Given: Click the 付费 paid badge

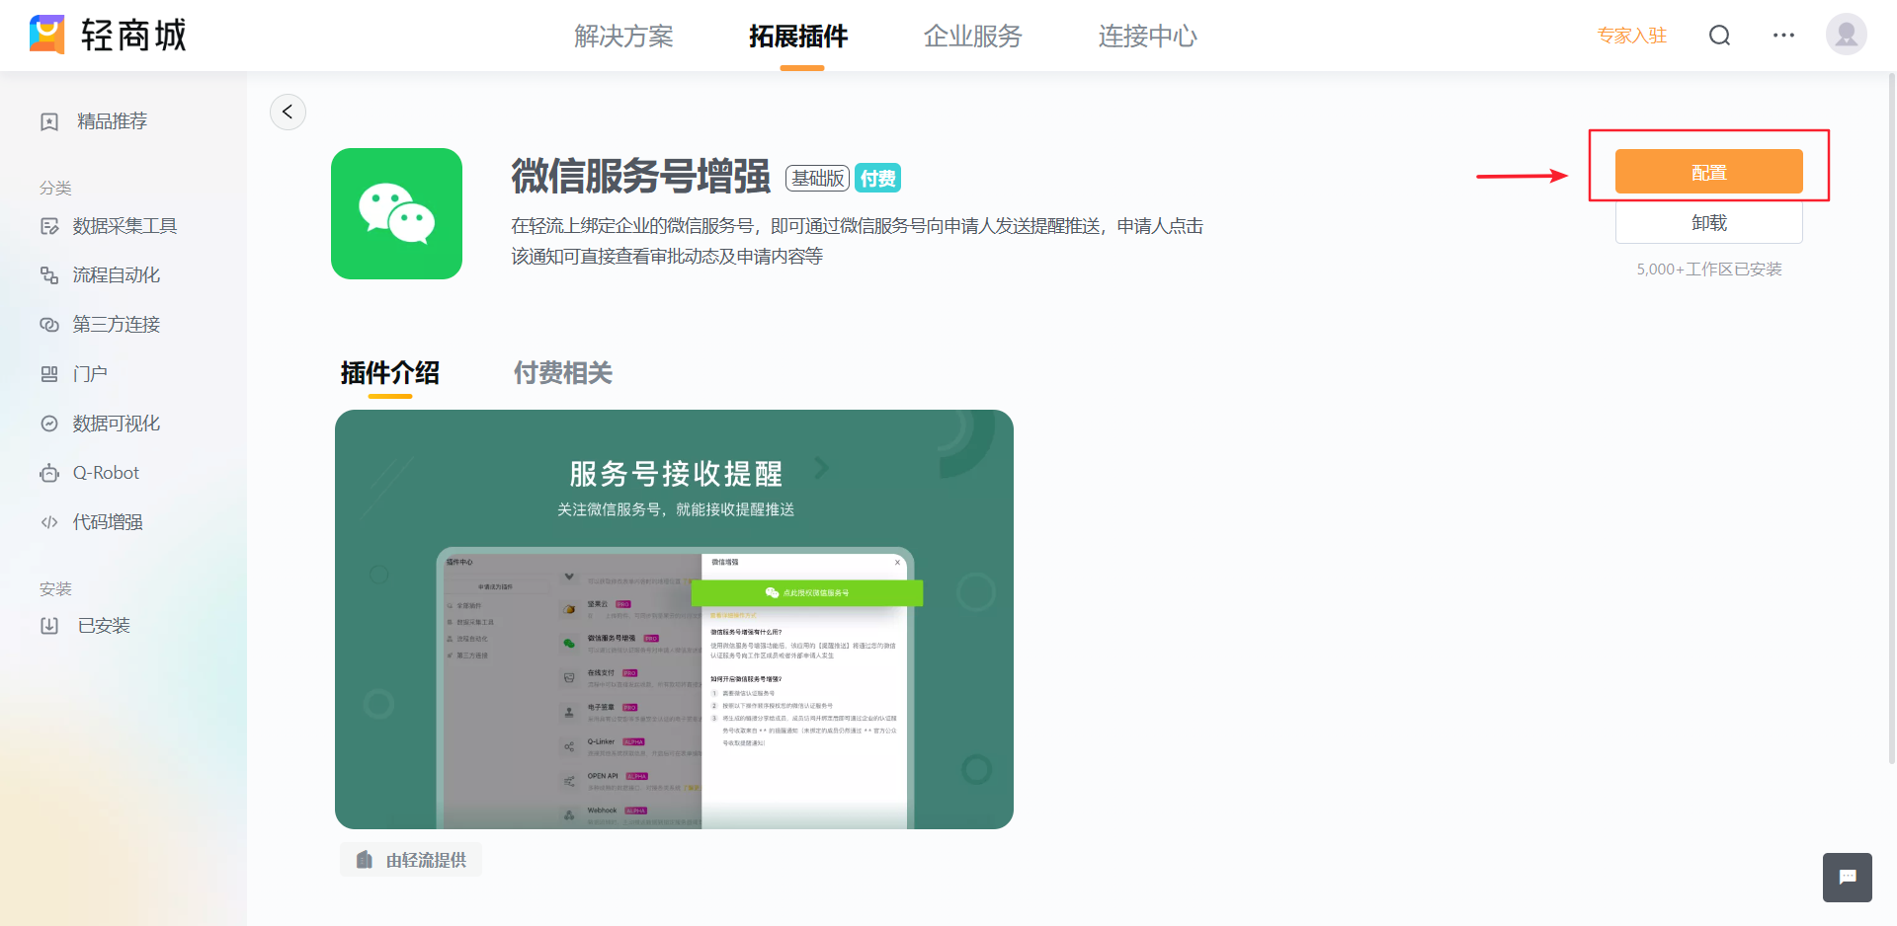Looking at the screenshot, I should click(x=877, y=178).
